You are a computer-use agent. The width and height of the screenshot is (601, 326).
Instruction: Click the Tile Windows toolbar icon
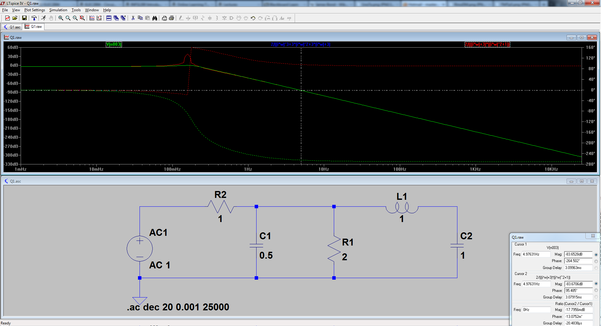pos(109,18)
